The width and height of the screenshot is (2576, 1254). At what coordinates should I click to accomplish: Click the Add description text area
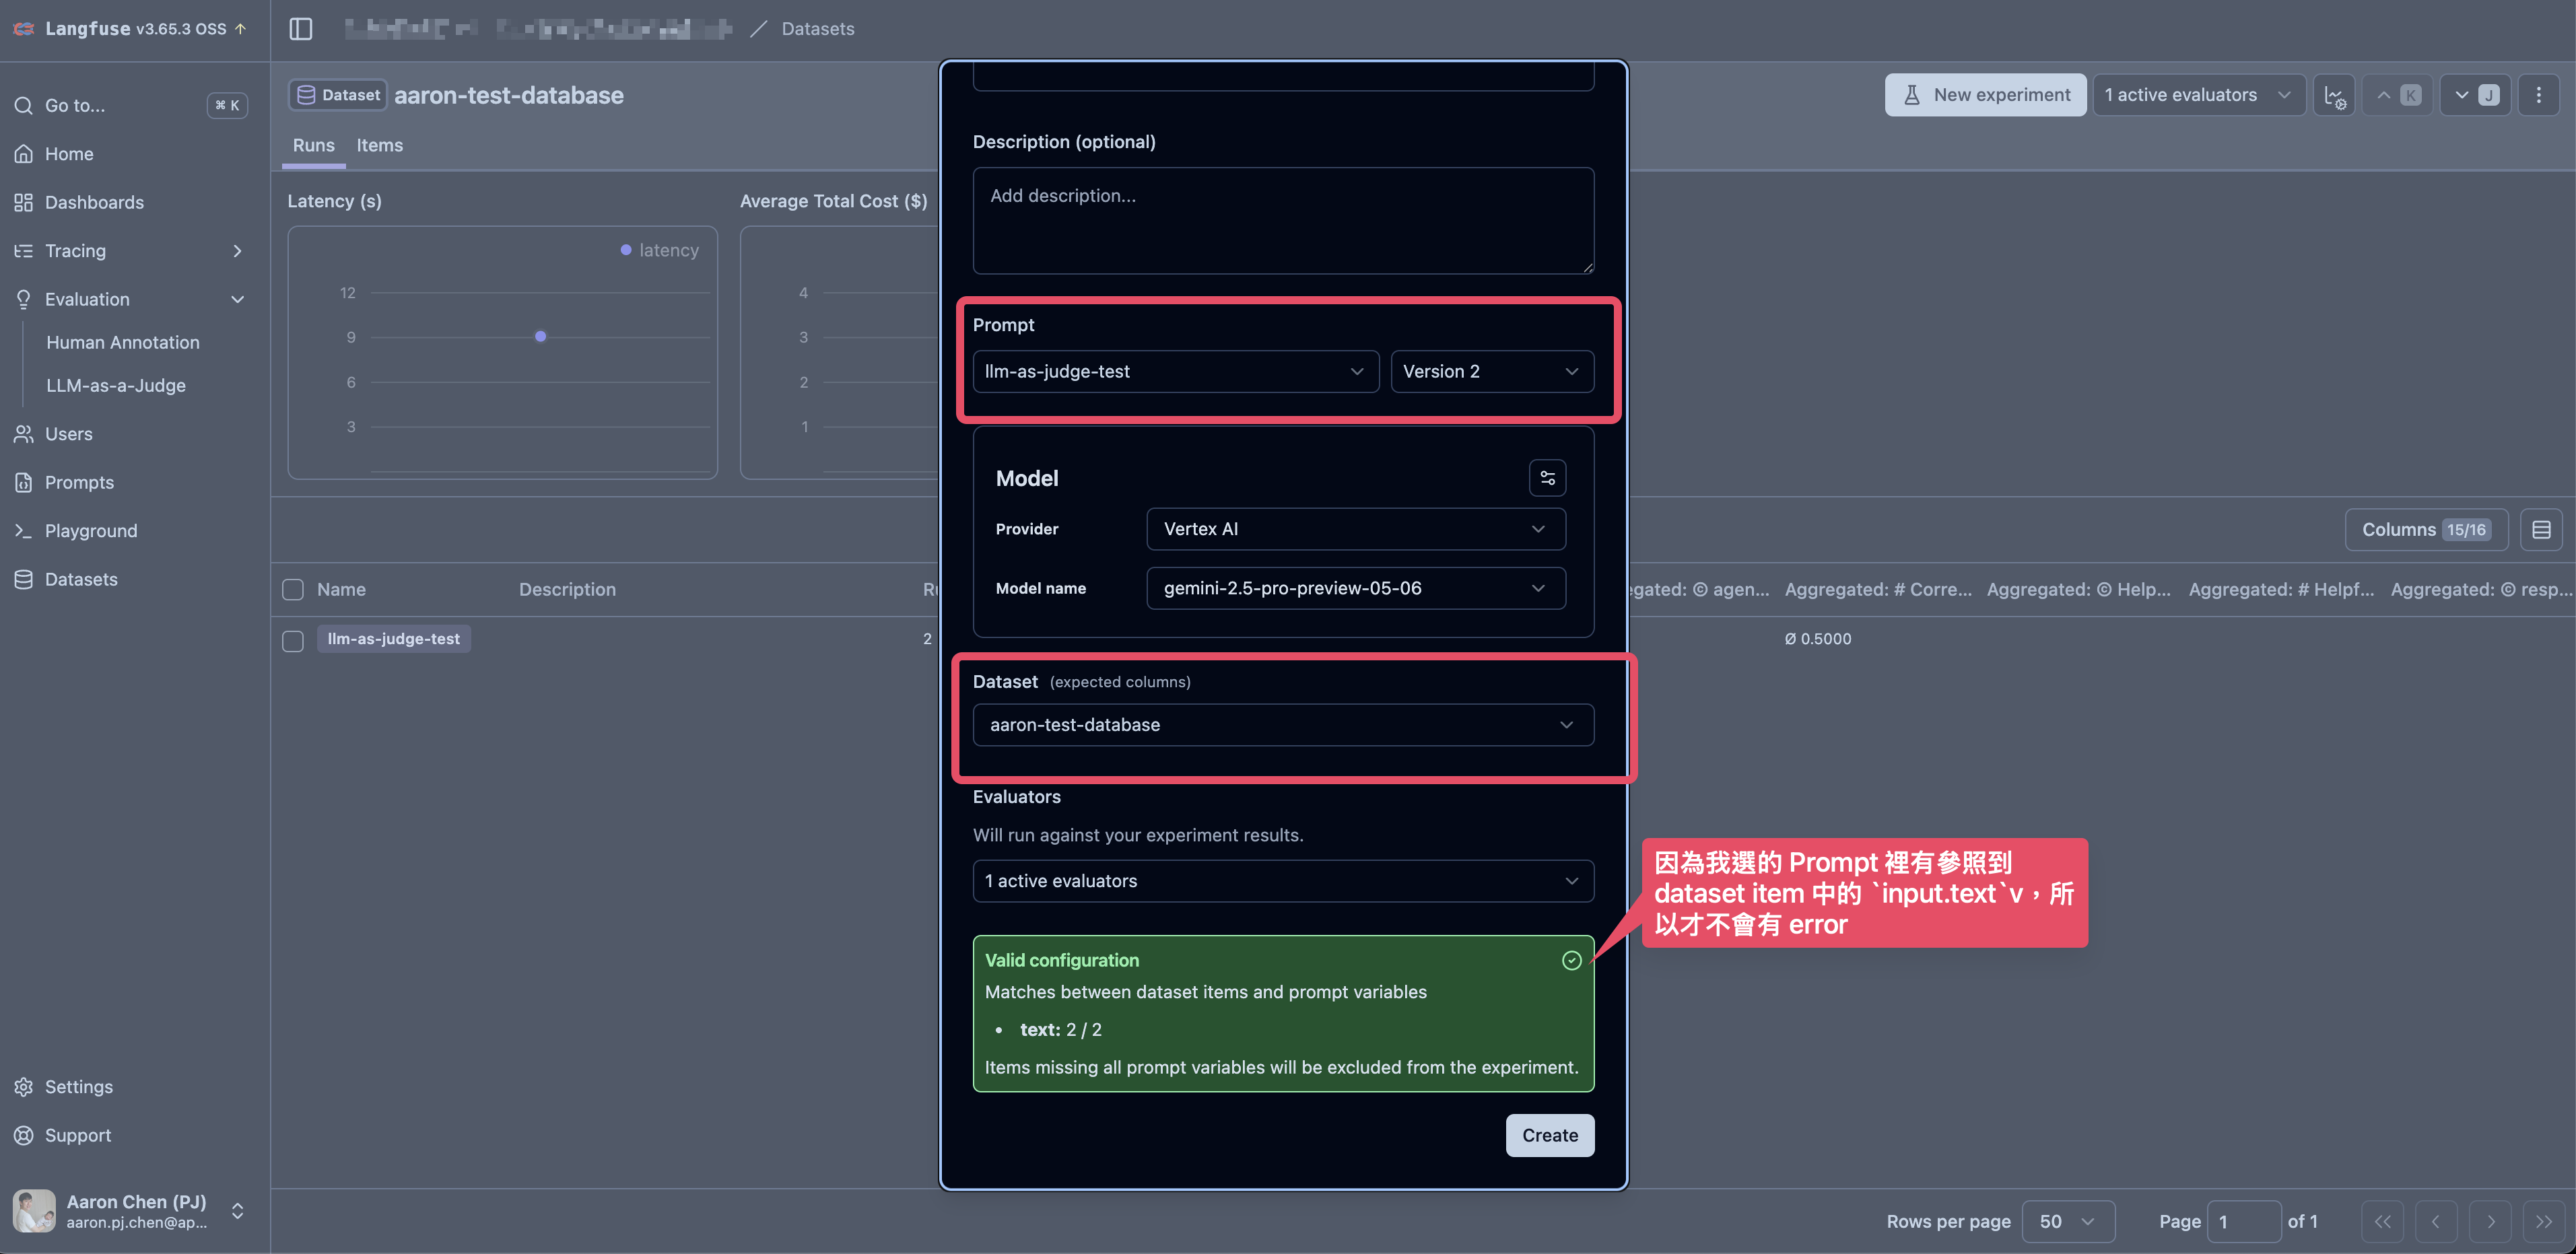pyautogui.click(x=1283, y=220)
